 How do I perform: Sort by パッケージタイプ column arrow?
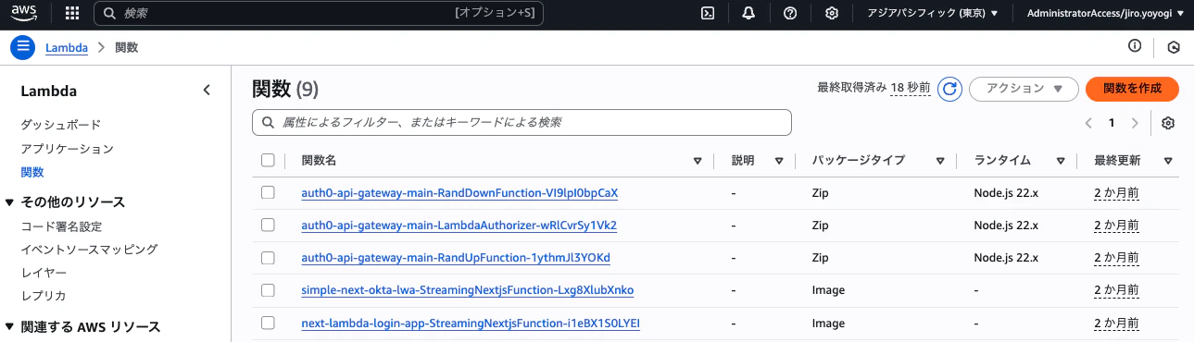pos(940,161)
